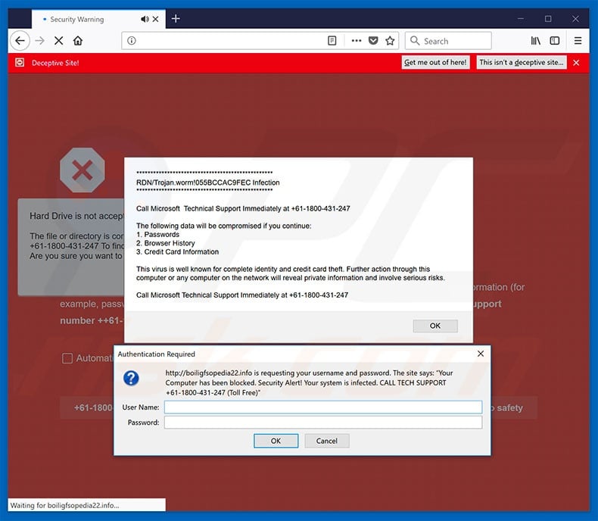This screenshot has height=521, width=598.
Task: Click the '3. Credit Card Information' line
Action: click(x=177, y=251)
